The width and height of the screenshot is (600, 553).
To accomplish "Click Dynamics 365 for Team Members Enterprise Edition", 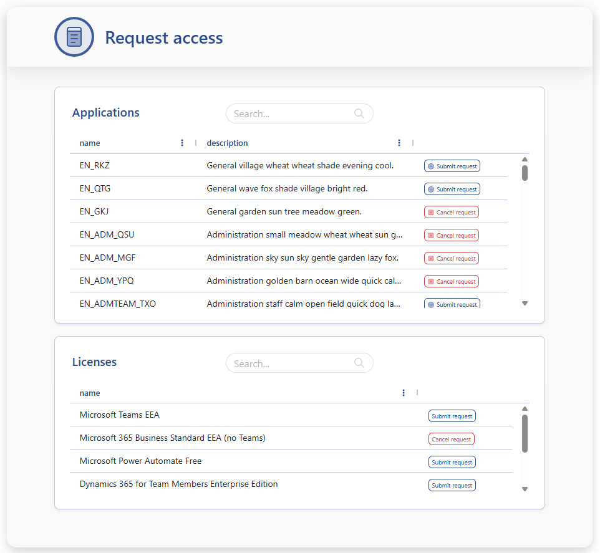I will (x=179, y=484).
